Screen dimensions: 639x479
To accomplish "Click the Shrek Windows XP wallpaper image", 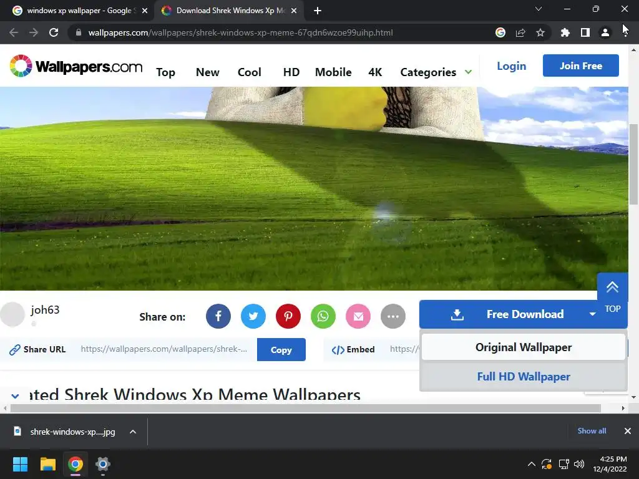I will [x=314, y=188].
